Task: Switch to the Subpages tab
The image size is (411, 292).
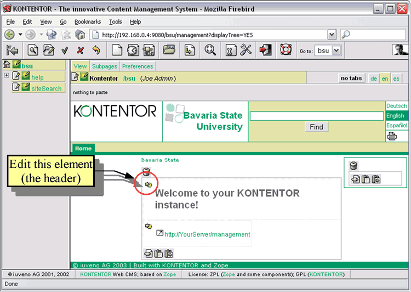Action: pos(104,66)
